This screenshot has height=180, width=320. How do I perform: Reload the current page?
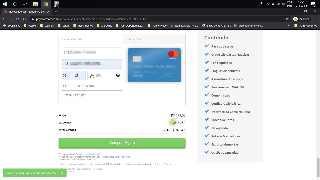tap(18, 19)
